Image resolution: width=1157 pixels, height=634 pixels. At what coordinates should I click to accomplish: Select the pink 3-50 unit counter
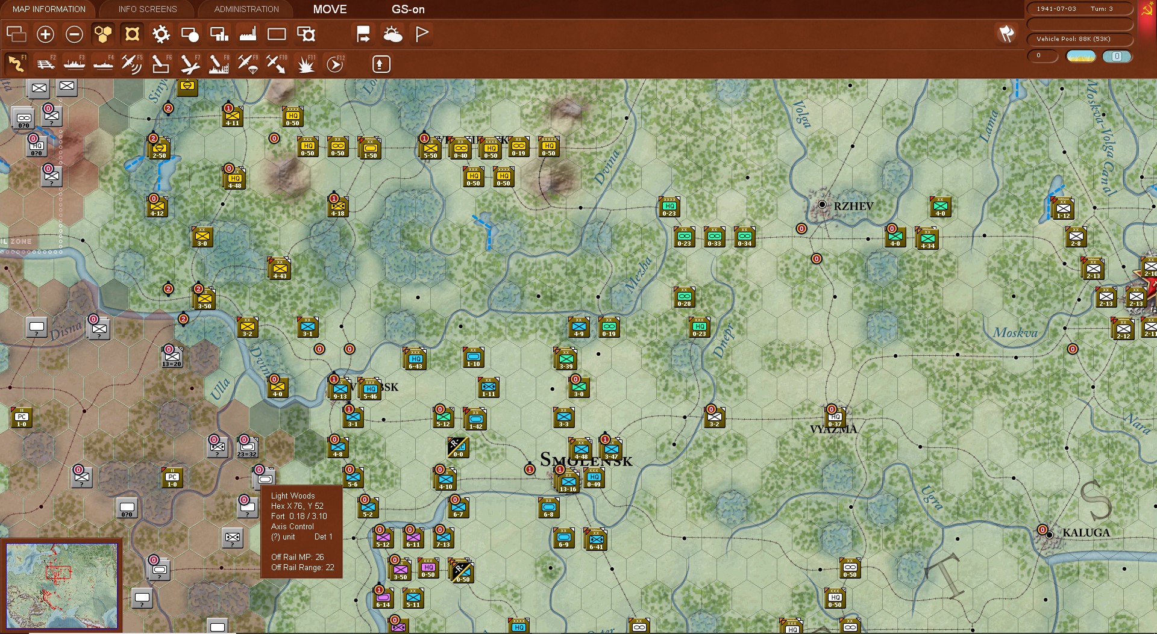(x=400, y=570)
